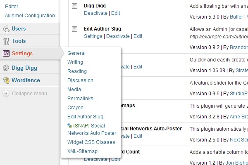Click Edit link for Social Networks Auto-Poster
Viewport: 248px width, 165px height.
(x=138, y=136)
